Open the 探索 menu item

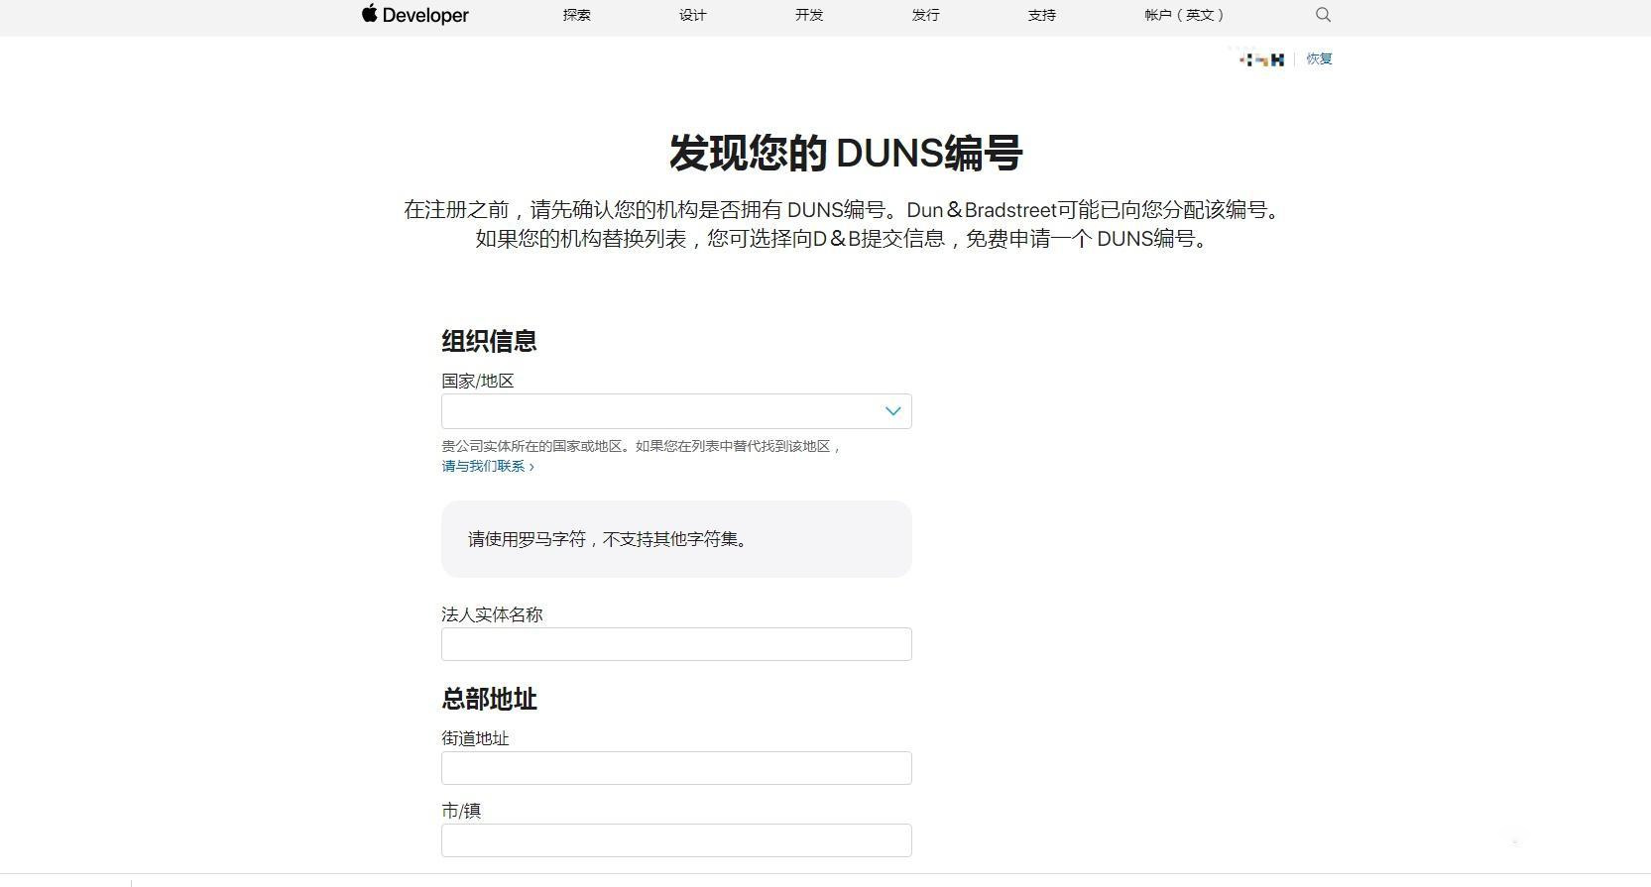coord(576,15)
